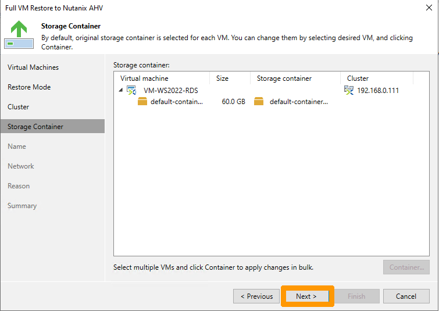Click the container icon in the Storage container column
This screenshot has height=311, width=439.
tap(259, 101)
